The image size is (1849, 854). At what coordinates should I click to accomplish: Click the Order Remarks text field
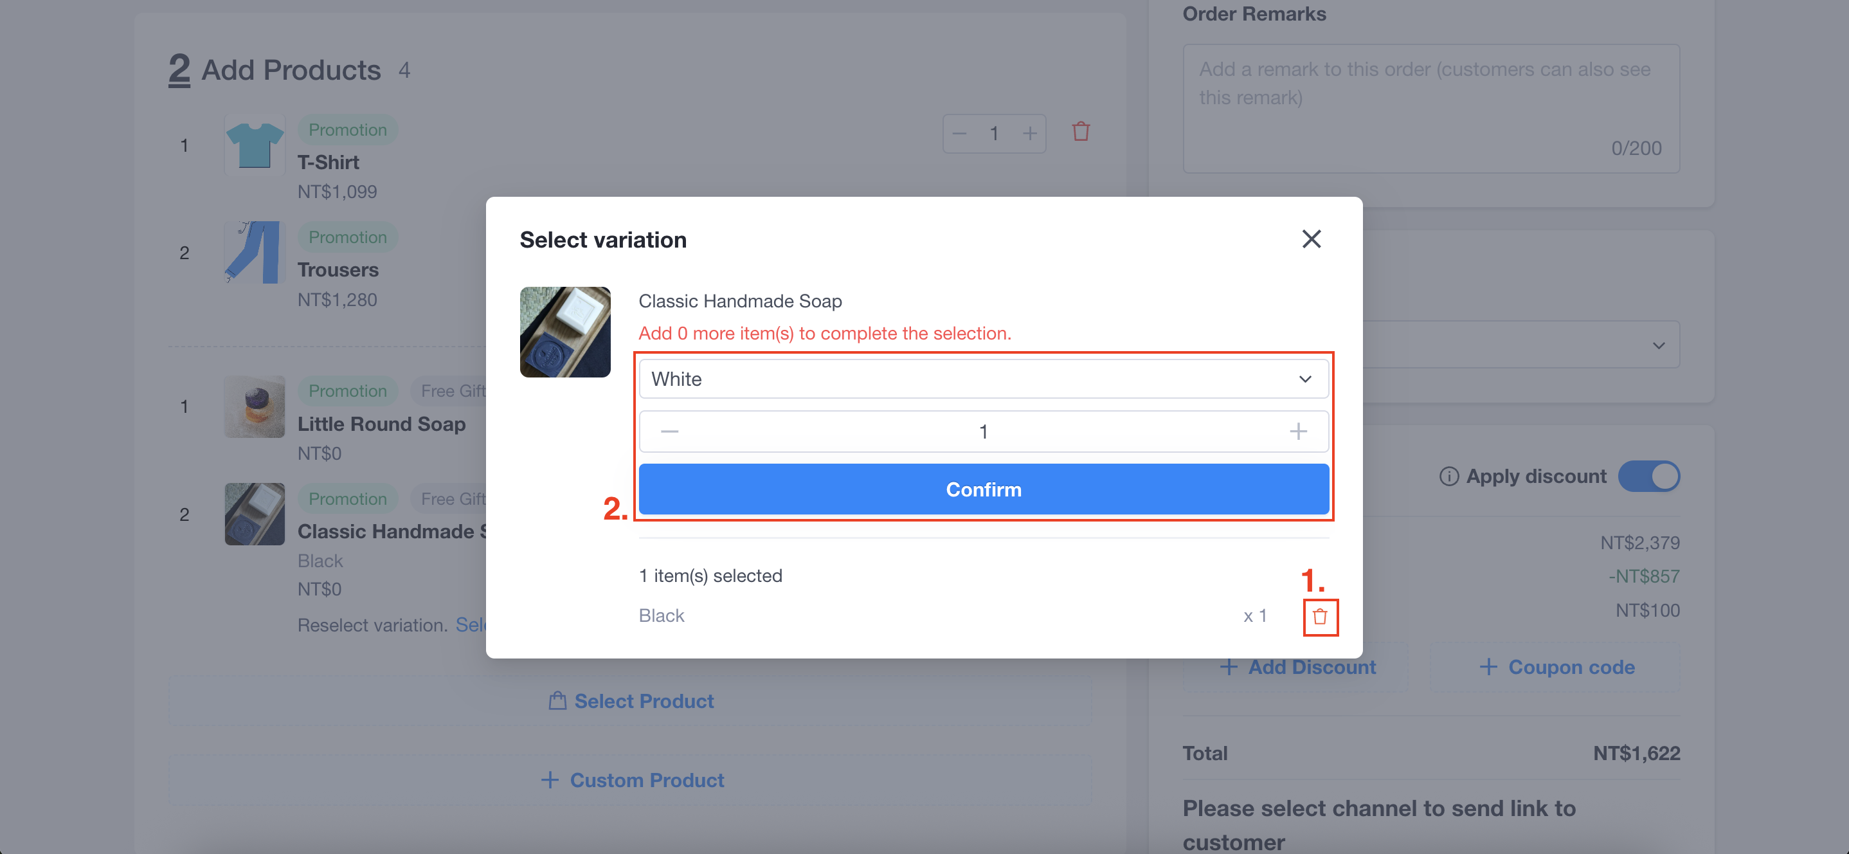tap(1431, 109)
